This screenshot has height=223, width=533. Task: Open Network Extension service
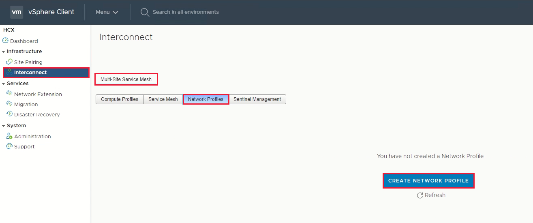[x=38, y=94]
